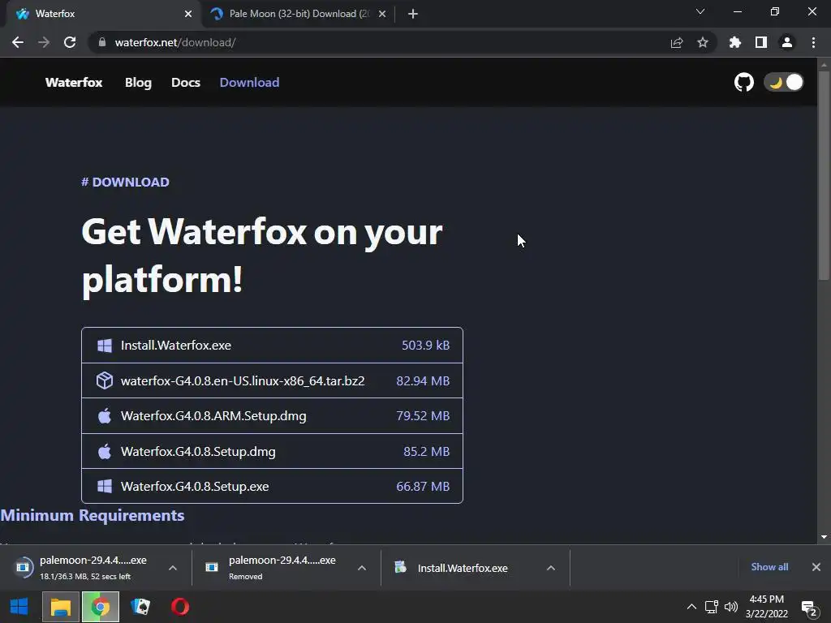The height and width of the screenshot is (623, 831).
Task: Open File Explorer from the taskbar
Action: click(x=60, y=607)
